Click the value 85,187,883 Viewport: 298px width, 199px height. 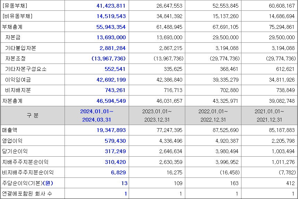click(x=282, y=130)
